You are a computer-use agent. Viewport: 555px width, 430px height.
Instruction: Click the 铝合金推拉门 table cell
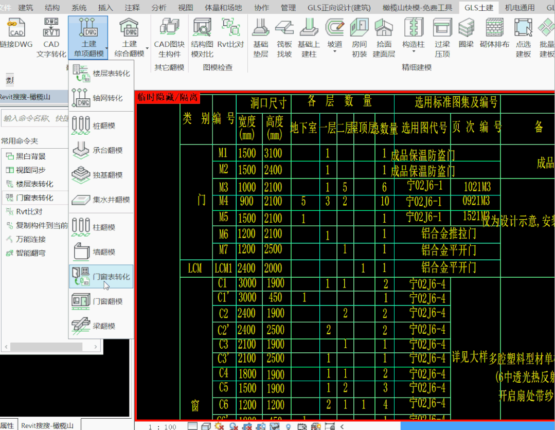coord(449,234)
